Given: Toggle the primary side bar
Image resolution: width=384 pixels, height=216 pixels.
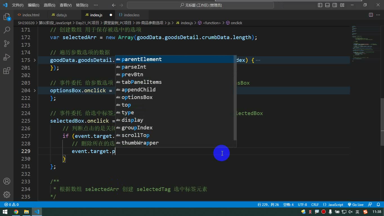Looking at the screenshot, I should (320, 5).
